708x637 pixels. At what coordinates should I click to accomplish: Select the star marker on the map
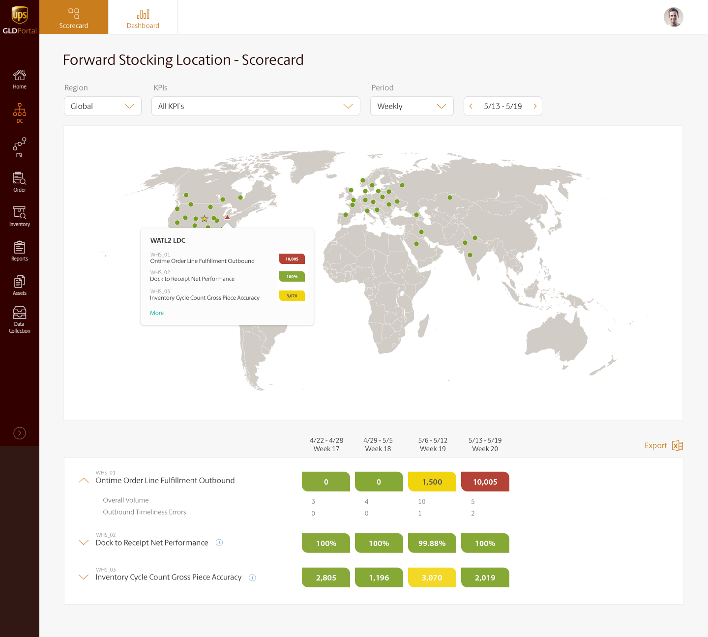click(x=205, y=219)
